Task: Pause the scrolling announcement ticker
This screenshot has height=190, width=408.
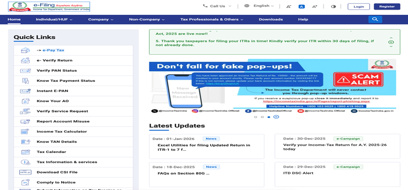Action: [x=391, y=42]
